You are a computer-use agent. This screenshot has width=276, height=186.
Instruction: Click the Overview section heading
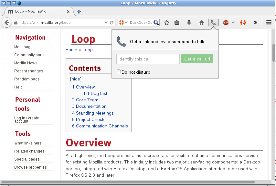89,143
